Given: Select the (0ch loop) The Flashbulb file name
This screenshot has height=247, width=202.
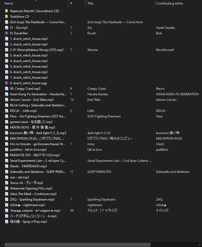Looking at the screenshot, I should tap(38, 22).
